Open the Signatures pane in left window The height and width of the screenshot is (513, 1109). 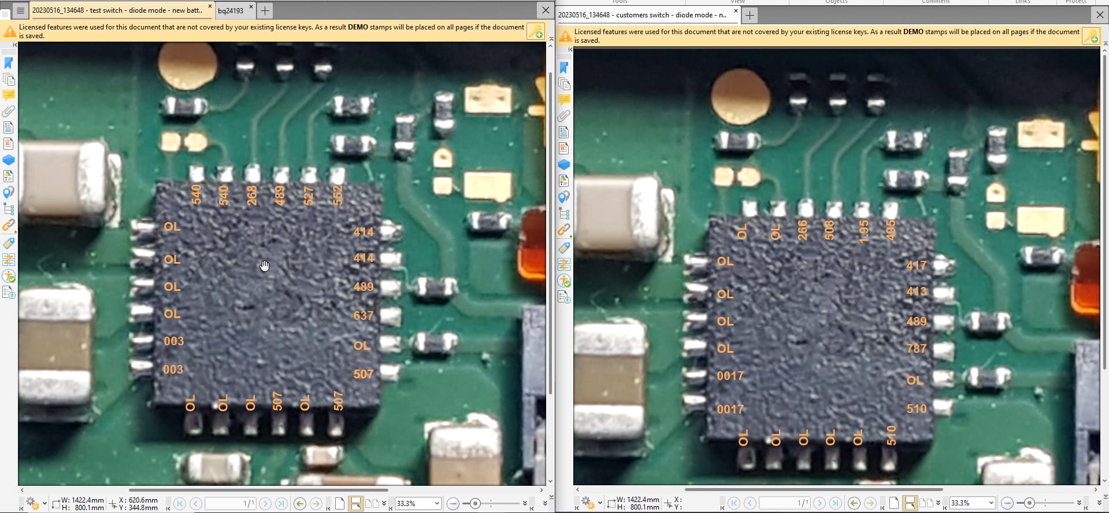pos(9,143)
